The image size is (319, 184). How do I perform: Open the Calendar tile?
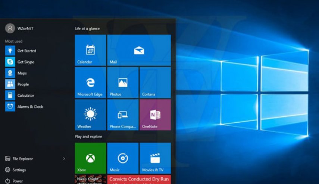(91, 50)
